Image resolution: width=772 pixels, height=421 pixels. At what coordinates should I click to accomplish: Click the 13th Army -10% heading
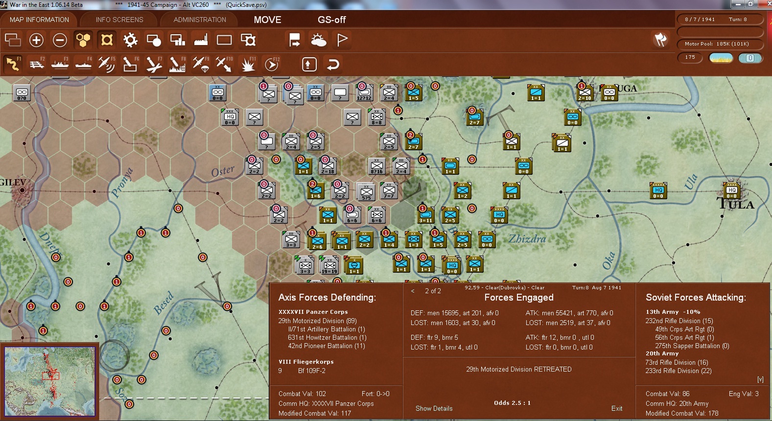[673, 312]
